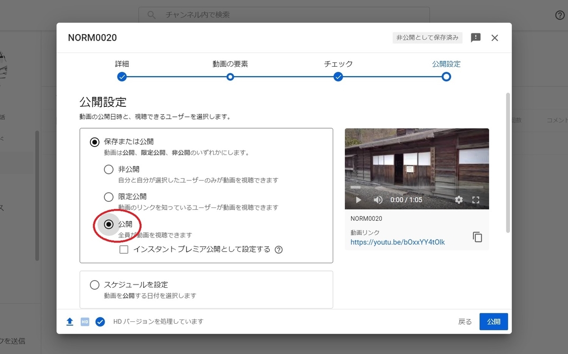This screenshot has height=354, width=568.
Task: Open video preview settings gear
Action: pyautogui.click(x=459, y=200)
